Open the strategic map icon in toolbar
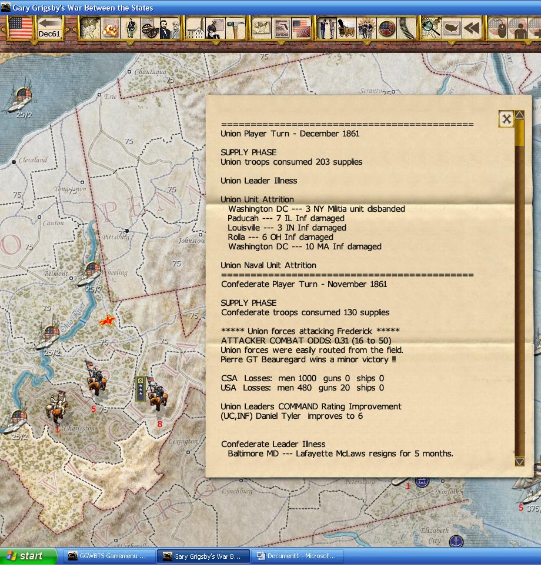 (89, 28)
